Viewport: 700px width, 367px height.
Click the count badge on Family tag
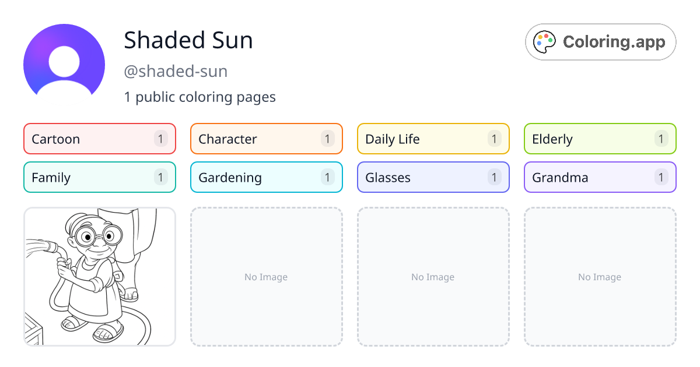(160, 177)
